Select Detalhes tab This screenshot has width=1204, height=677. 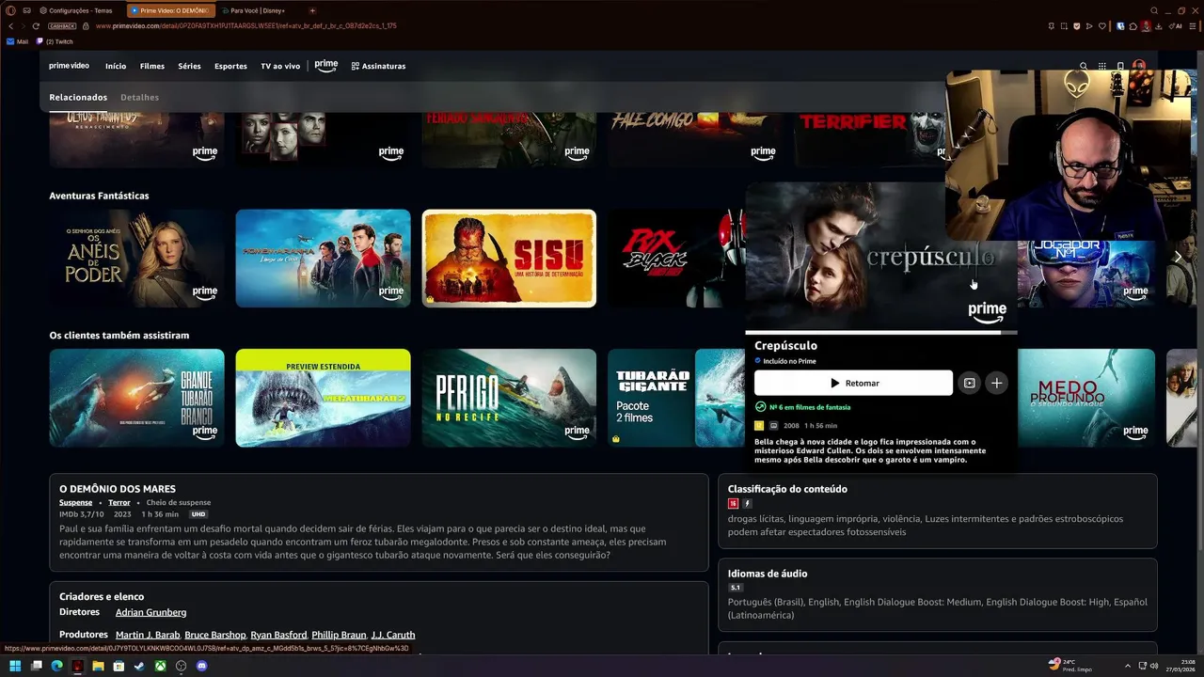139,97
